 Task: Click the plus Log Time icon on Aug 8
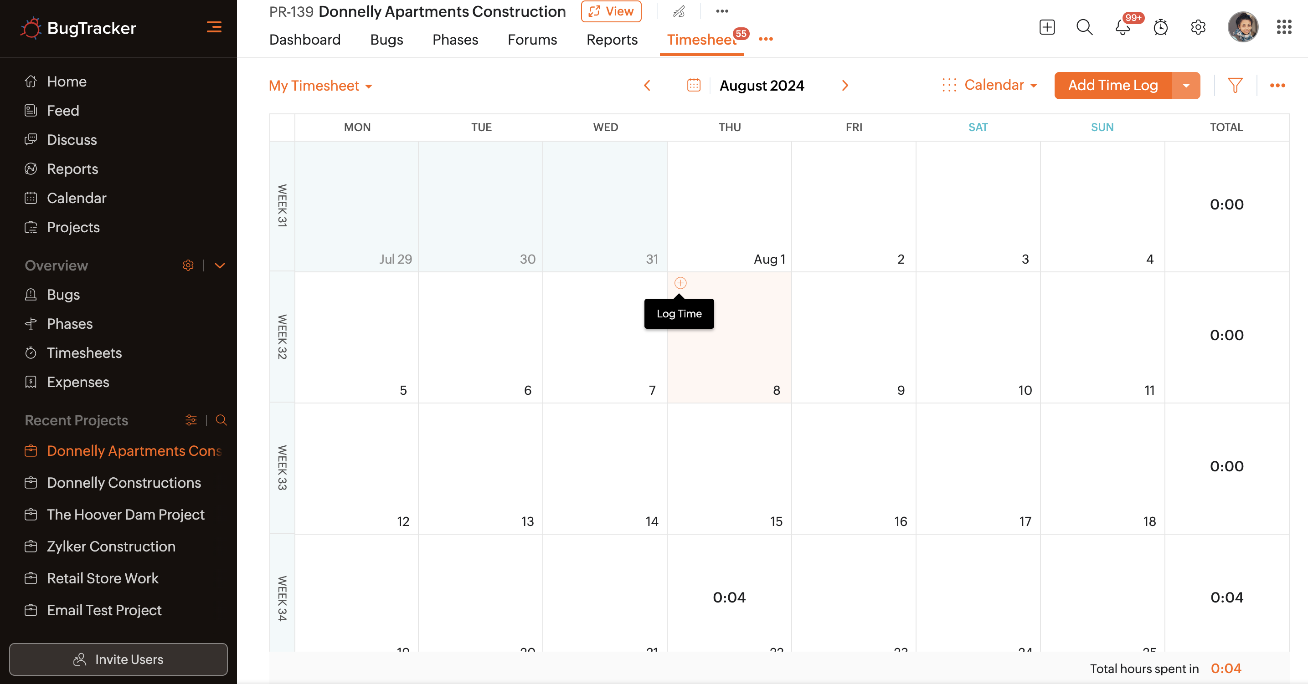[680, 283]
